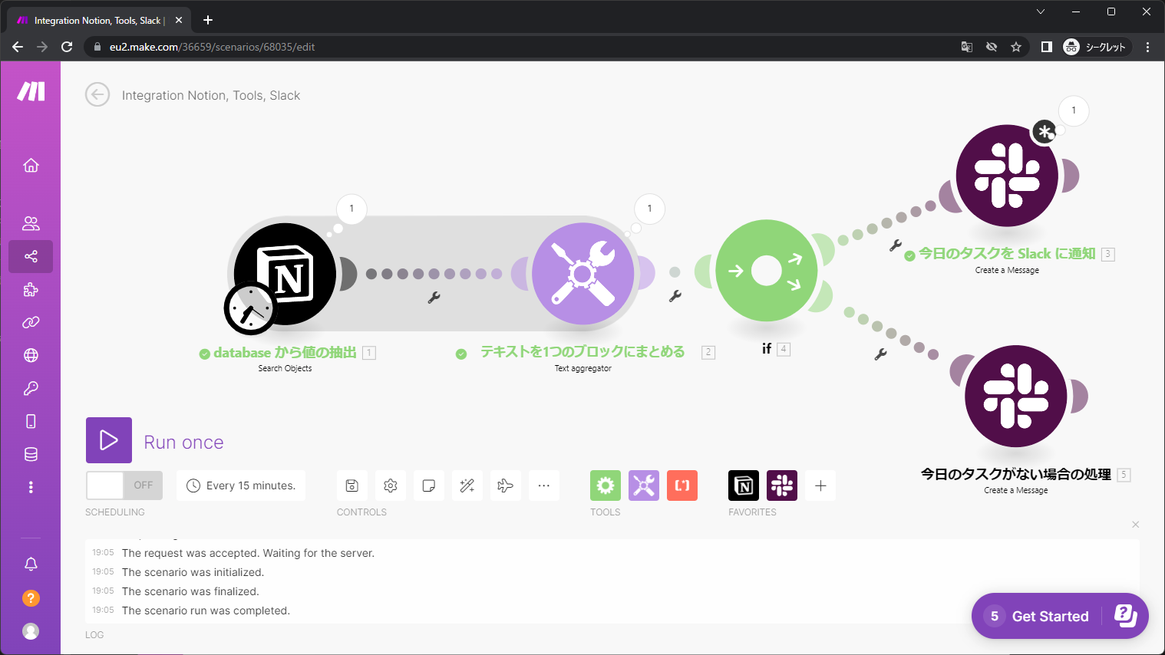Open Chrome three-dot menu
The width and height of the screenshot is (1165, 655).
coord(1147,47)
